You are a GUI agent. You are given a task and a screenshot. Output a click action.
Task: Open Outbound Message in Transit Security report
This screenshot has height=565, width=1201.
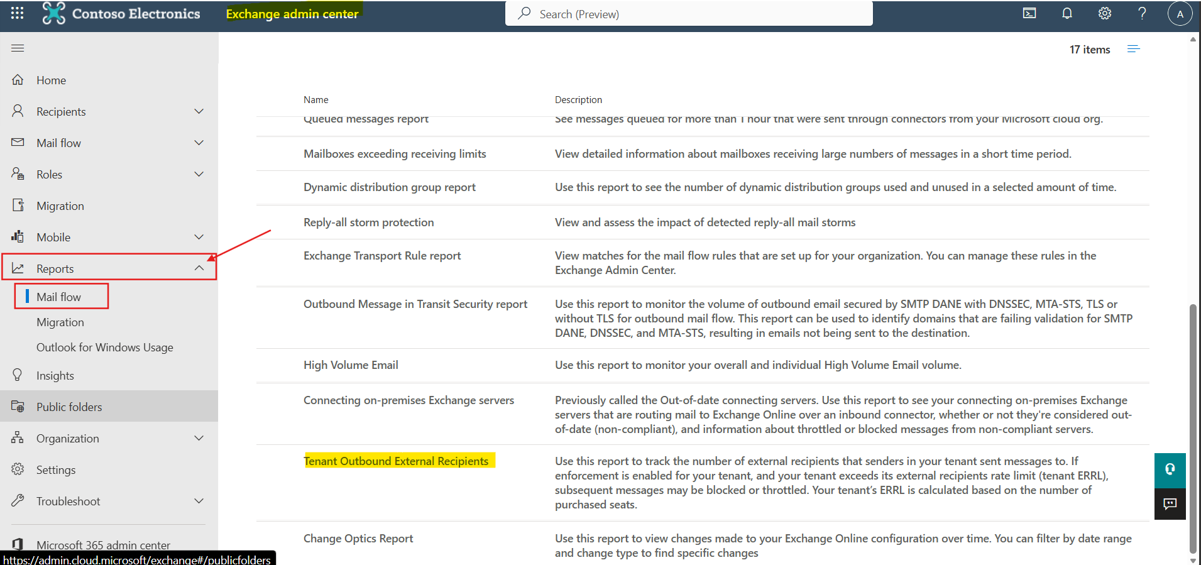point(415,304)
